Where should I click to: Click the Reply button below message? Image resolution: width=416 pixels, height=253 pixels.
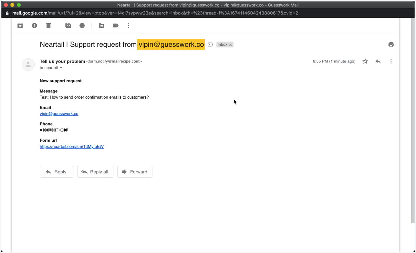point(57,172)
